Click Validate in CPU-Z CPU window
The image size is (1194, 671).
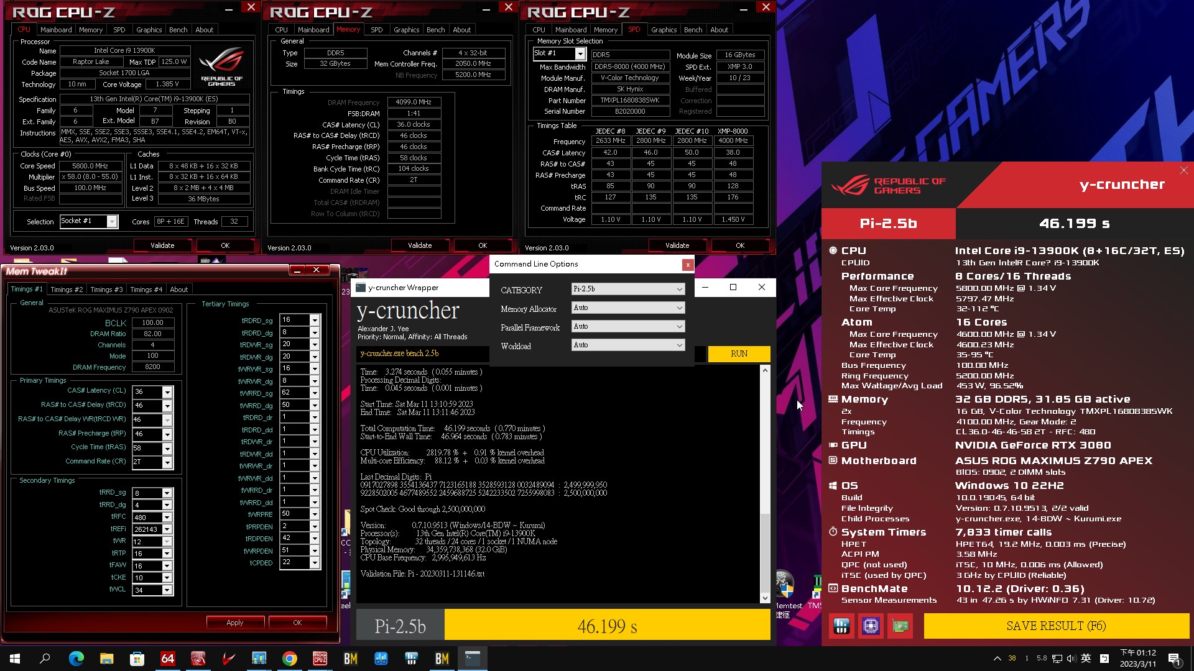pos(162,245)
